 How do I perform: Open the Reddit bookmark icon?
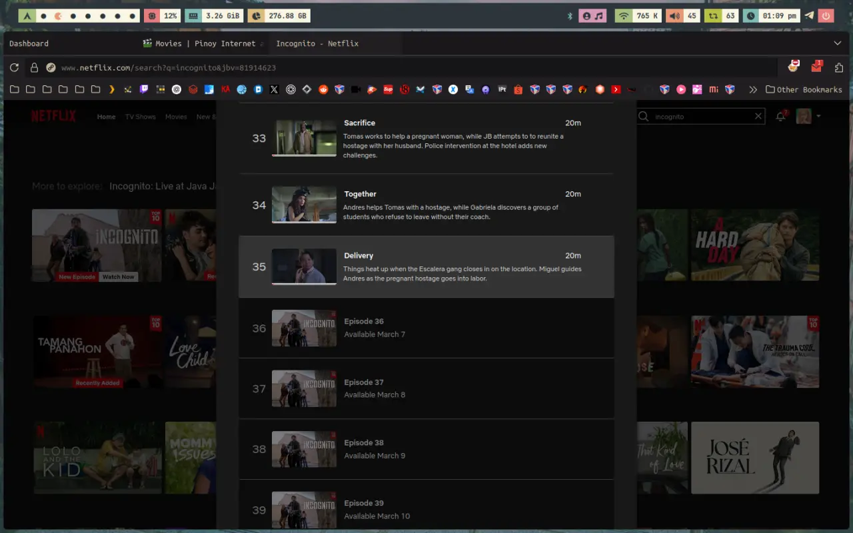click(323, 89)
